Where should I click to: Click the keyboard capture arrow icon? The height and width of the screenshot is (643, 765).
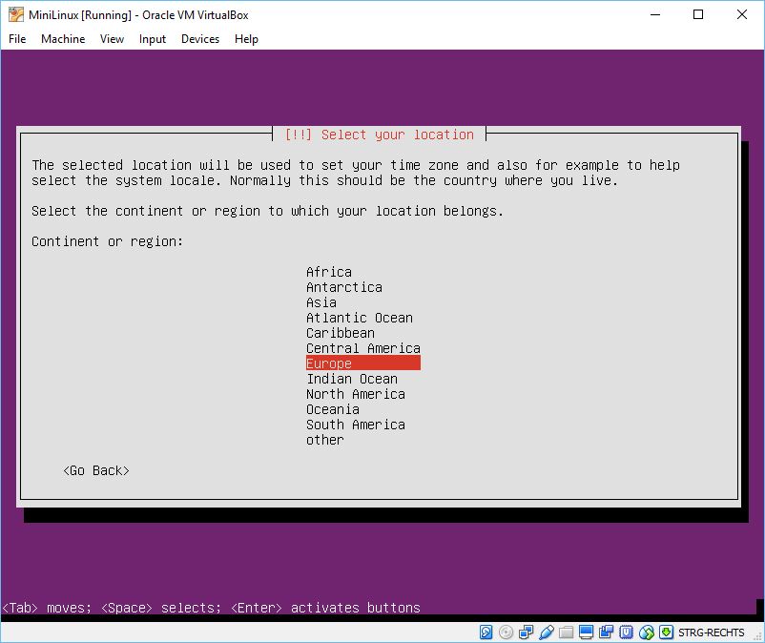[x=666, y=633]
